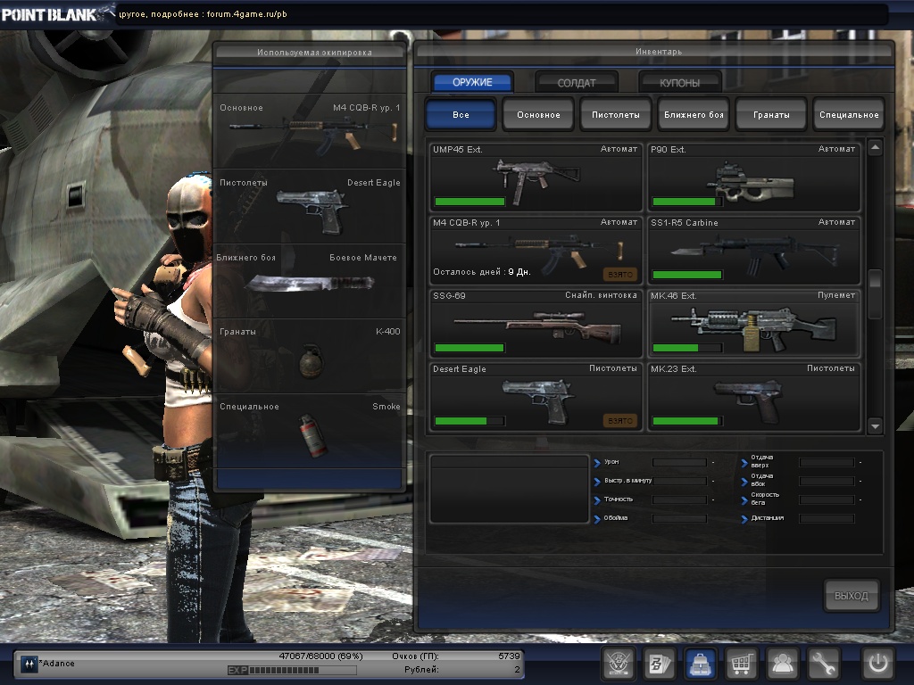914x685 pixels.
Task: Click the Скорость бега stat arrow
Action: click(744, 499)
